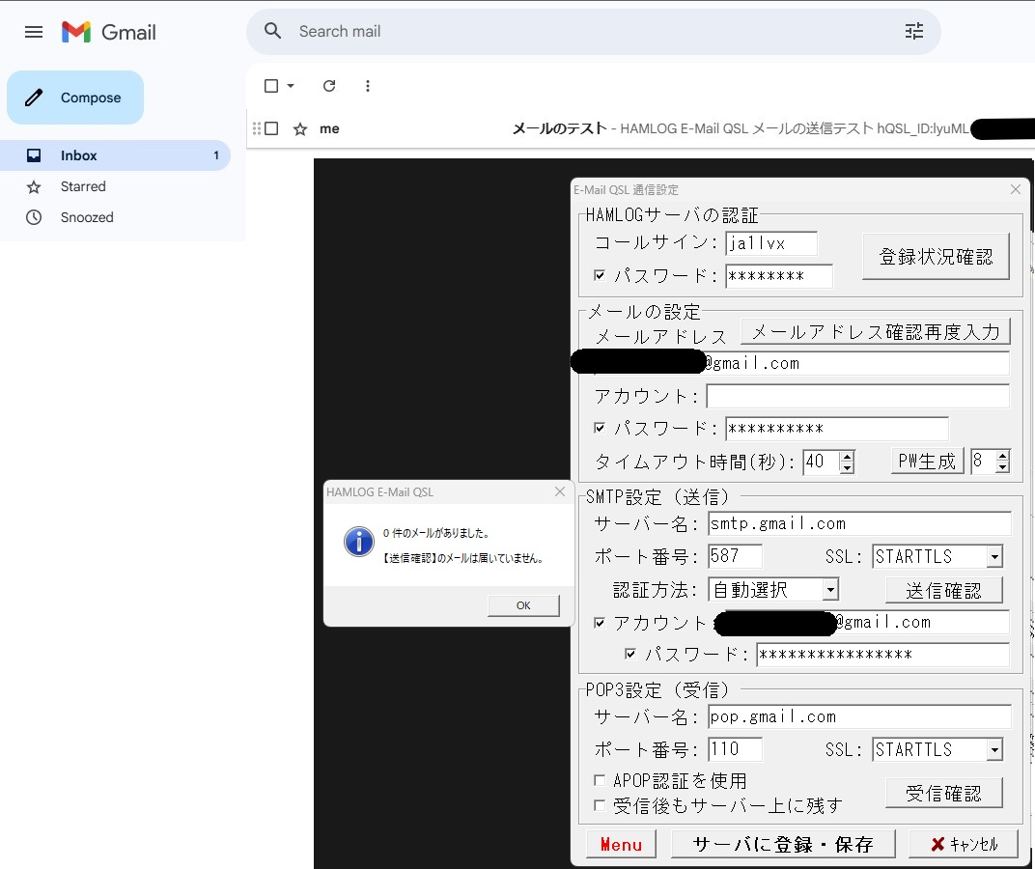This screenshot has width=1035, height=869.
Task: Star the メールのテスト email
Action: coord(300,128)
